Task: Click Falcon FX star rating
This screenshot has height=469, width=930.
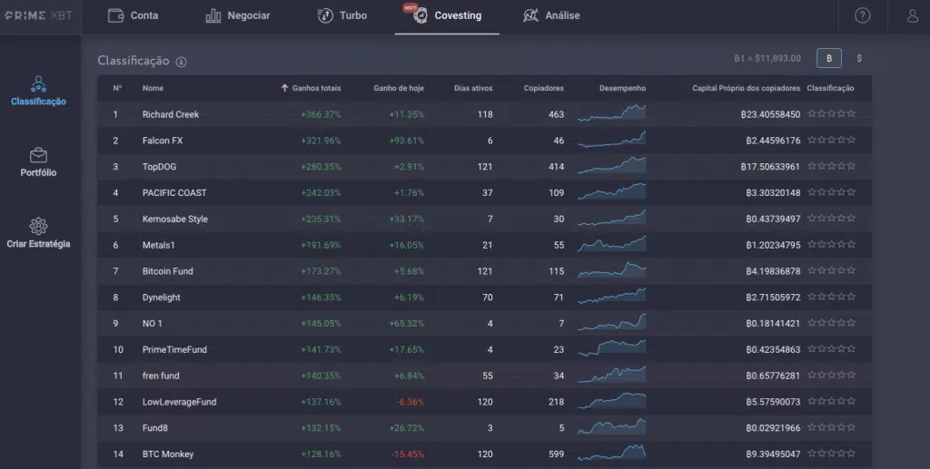Action: click(x=832, y=140)
